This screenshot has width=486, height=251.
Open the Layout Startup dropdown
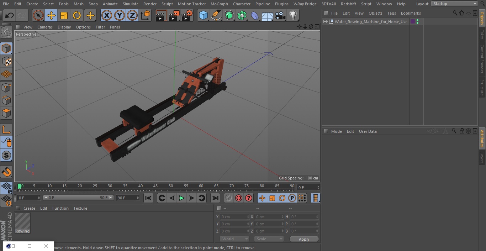[455, 4]
